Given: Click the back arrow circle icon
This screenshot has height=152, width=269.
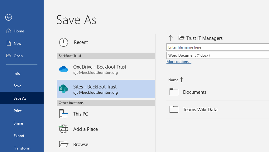Looking at the screenshot, I should (x=9, y=17).
